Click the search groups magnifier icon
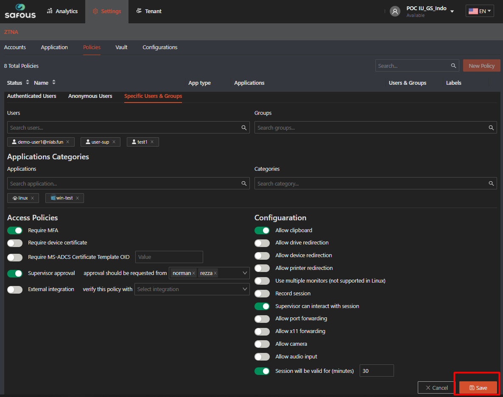Image resolution: width=503 pixels, height=397 pixels. click(x=491, y=128)
